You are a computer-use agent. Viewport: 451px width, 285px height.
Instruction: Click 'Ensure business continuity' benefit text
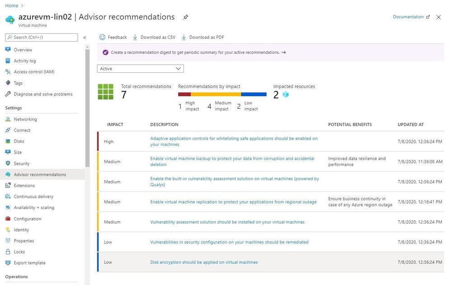click(360, 201)
